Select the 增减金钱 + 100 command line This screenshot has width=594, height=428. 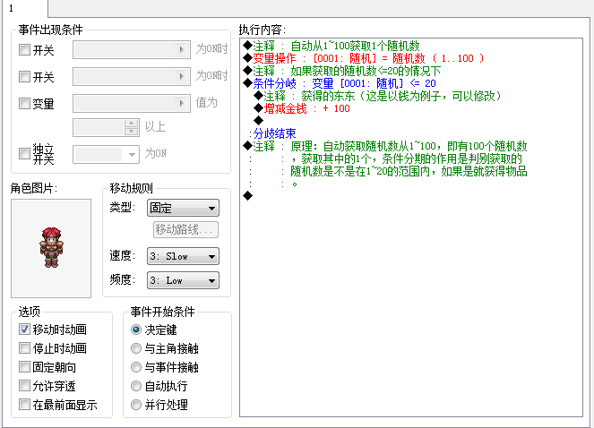[x=302, y=108]
